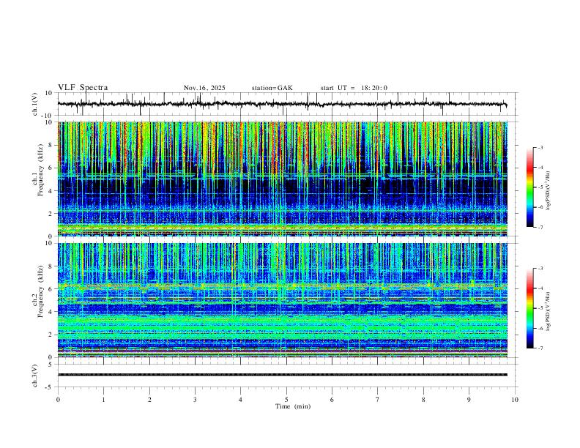Click the 'ch.3(V)' axis label
This screenshot has height=448, width=580.
[35, 376]
